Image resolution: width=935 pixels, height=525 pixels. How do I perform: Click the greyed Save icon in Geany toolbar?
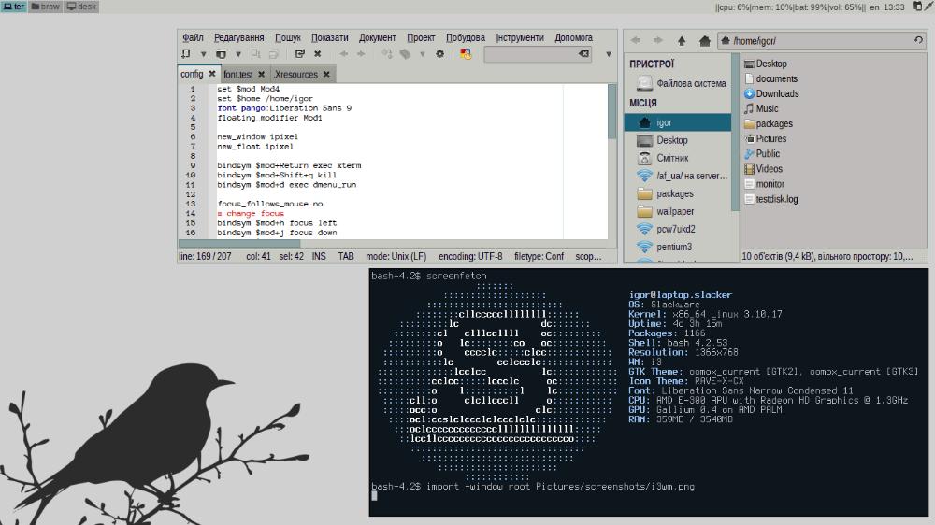[x=256, y=54]
